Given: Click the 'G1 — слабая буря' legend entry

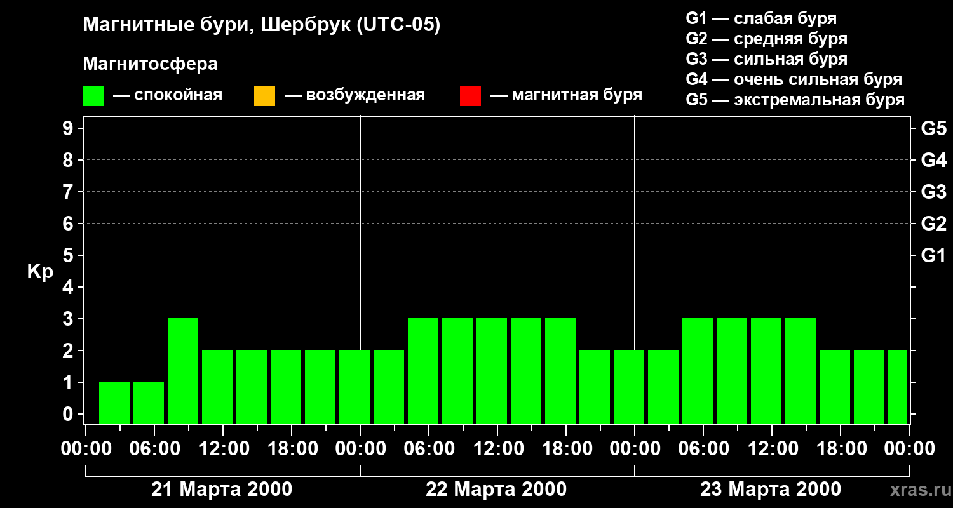Looking at the screenshot, I should 761,18.
